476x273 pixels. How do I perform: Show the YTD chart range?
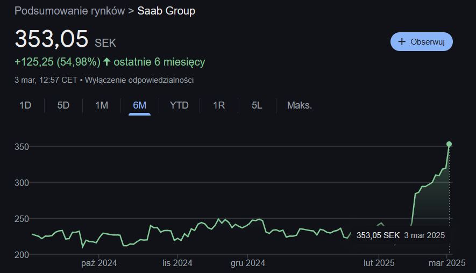point(179,105)
